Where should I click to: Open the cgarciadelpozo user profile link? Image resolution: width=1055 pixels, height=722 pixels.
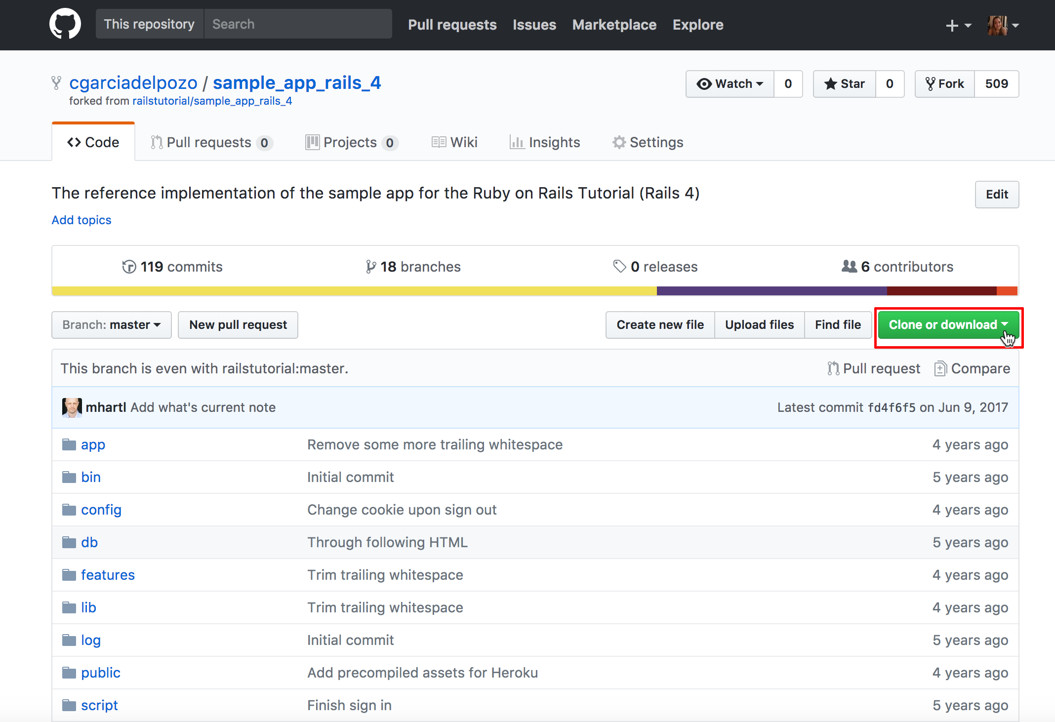coord(133,82)
